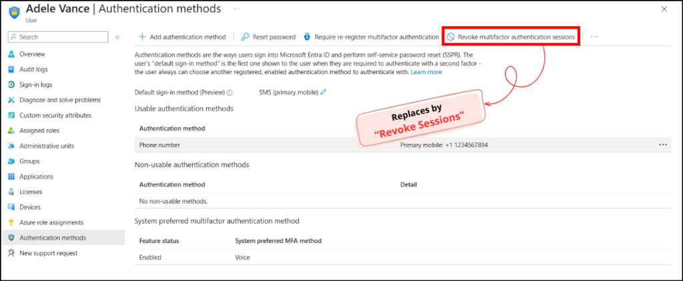Click the sidebar Search field
Image resolution: width=683 pixels, height=281 pixels.
pos(59,37)
